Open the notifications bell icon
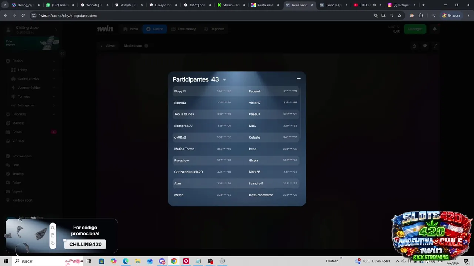474x266 pixels. (435, 29)
